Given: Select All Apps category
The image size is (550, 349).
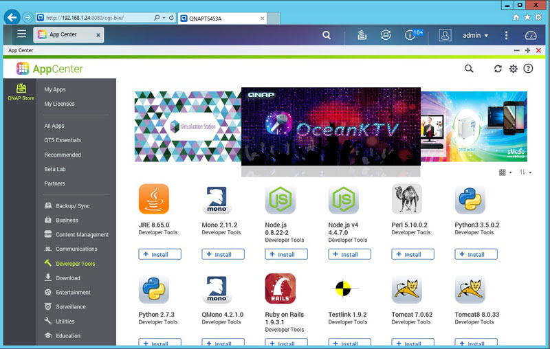Looking at the screenshot, I should pyautogui.click(x=54, y=126).
